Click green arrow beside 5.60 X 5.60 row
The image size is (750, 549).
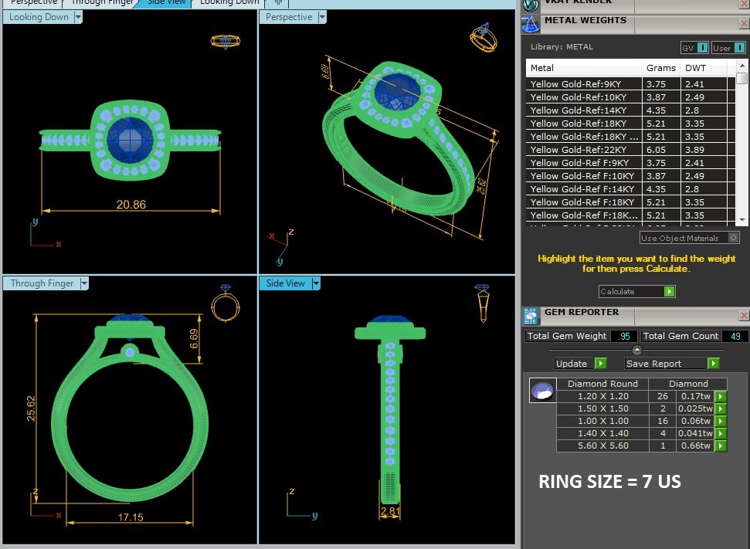pyautogui.click(x=720, y=446)
